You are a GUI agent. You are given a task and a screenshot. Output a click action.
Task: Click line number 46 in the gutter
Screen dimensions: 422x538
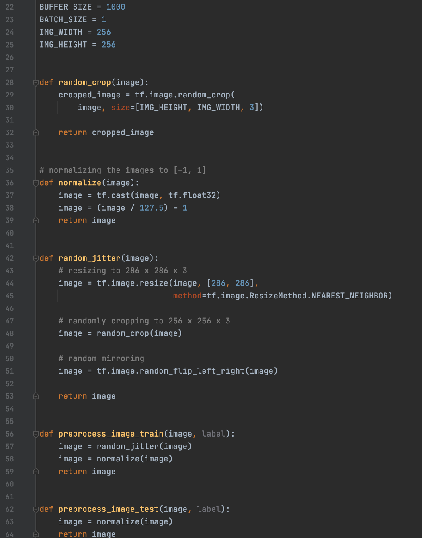(x=10, y=308)
